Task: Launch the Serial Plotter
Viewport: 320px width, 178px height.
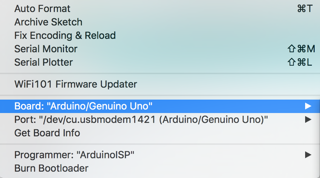Action: pyautogui.click(x=160, y=62)
